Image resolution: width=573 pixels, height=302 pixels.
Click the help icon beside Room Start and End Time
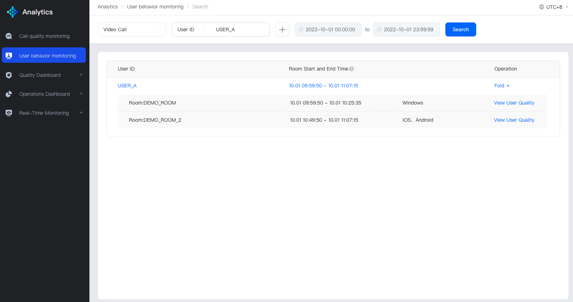tap(351, 69)
